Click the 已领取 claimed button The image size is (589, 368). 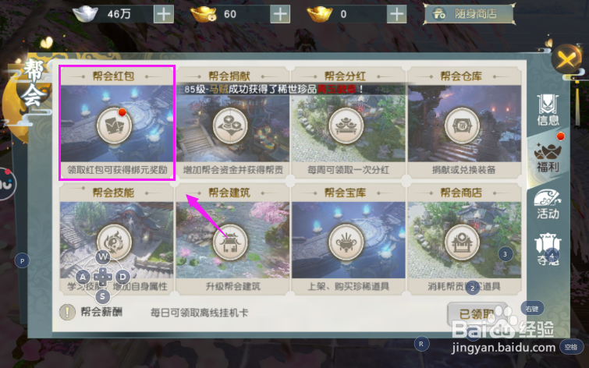(477, 314)
